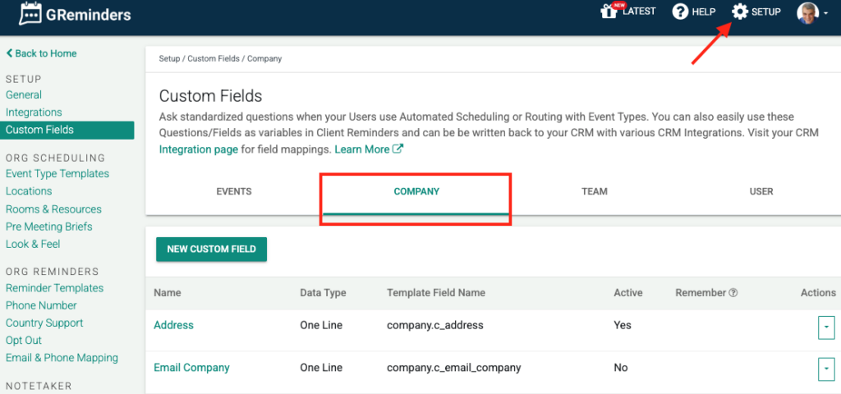The height and width of the screenshot is (394, 841).
Task: Open Event Type Templates in sidebar
Action: pos(57,174)
